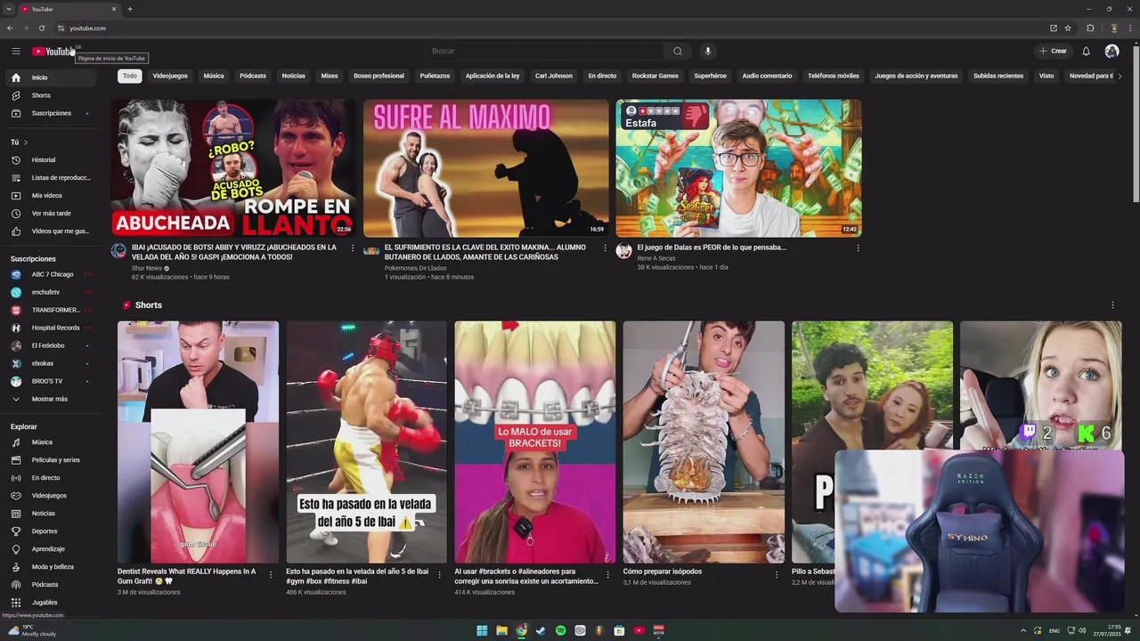
Task: Open Jugables in sidebar
Action: (x=49, y=603)
